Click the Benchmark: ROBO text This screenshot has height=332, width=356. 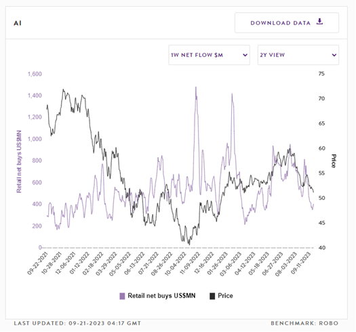coord(304,323)
